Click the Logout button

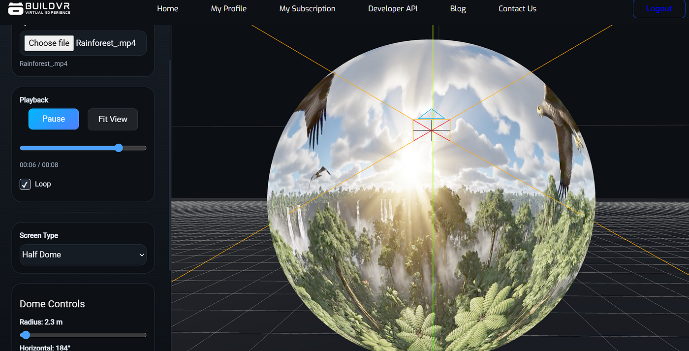coord(658,9)
